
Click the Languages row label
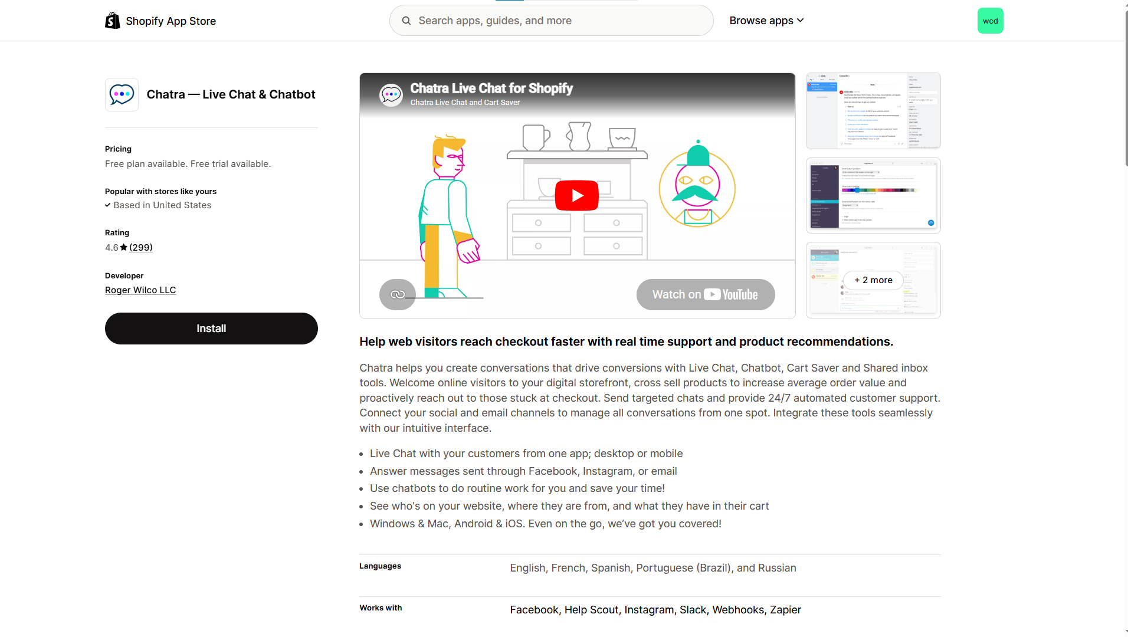click(380, 566)
